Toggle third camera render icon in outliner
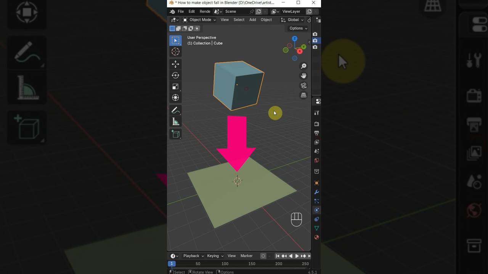The height and width of the screenshot is (274, 488). pyautogui.click(x=315, y=47)
